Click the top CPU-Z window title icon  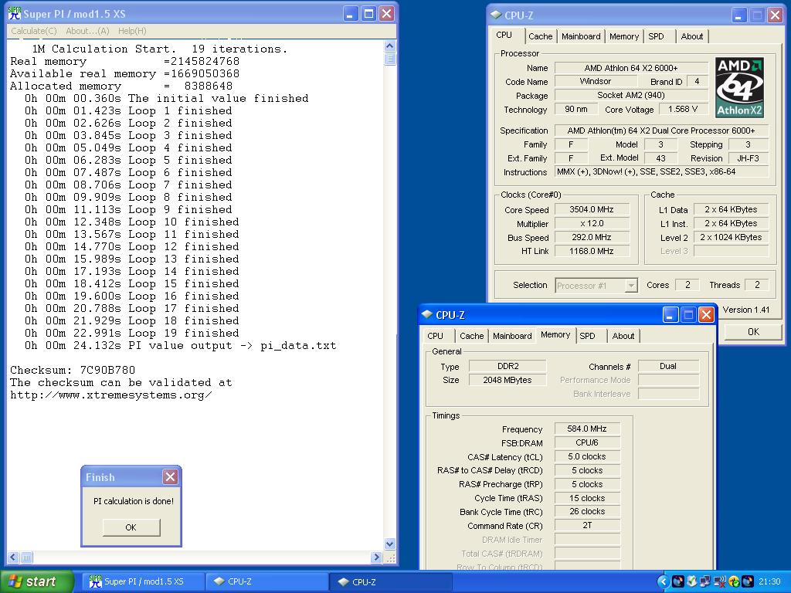496,15
